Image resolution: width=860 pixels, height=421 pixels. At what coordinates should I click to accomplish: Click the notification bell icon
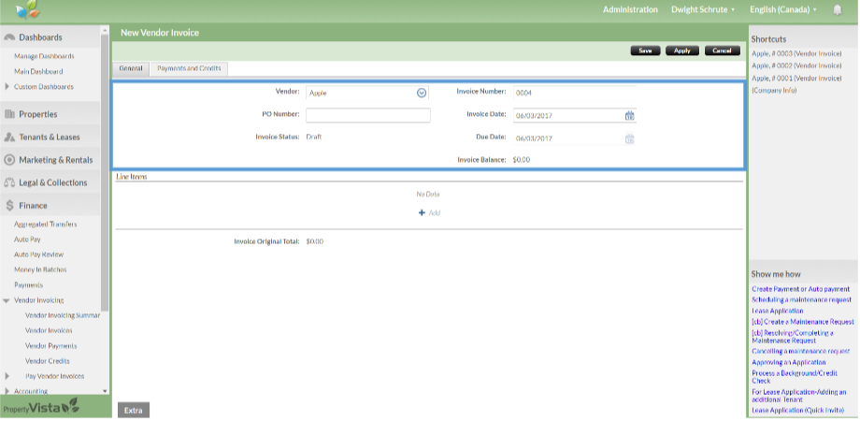coord(837,9)
